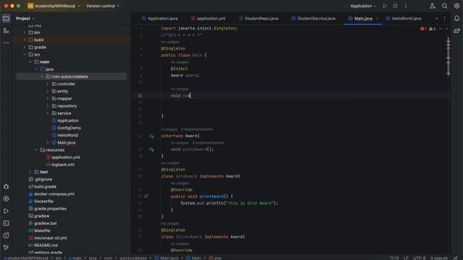This screenshot has height=260, width=463.
Task: Open the Version control dropdown
Action: click(x=103, y=6)
